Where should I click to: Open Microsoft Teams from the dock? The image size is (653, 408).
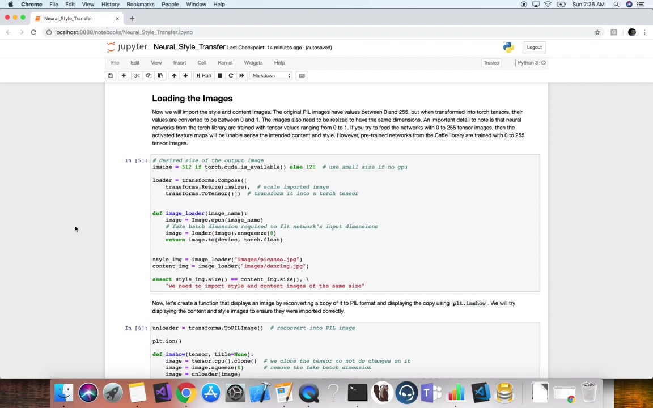coord(431,393)
